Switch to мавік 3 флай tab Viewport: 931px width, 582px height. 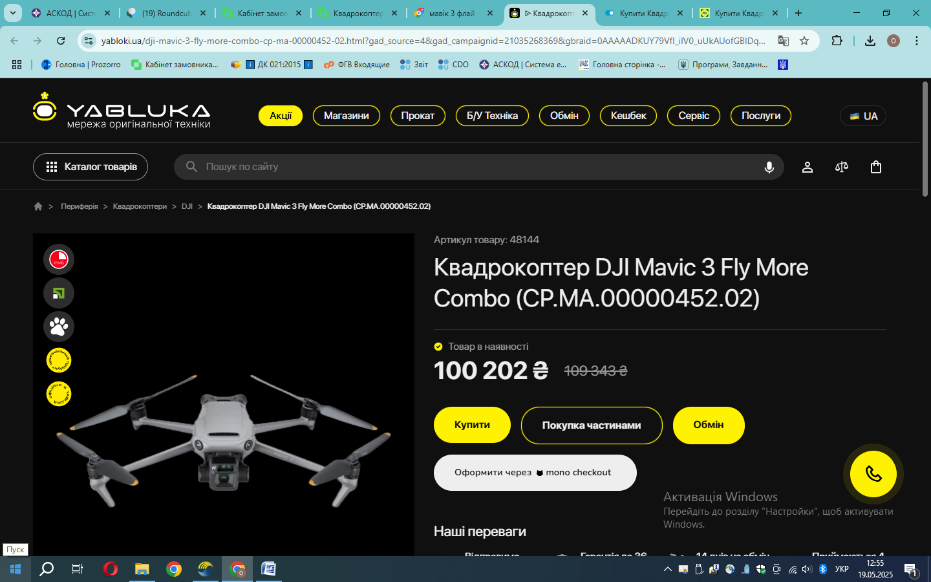coord(453,13)
